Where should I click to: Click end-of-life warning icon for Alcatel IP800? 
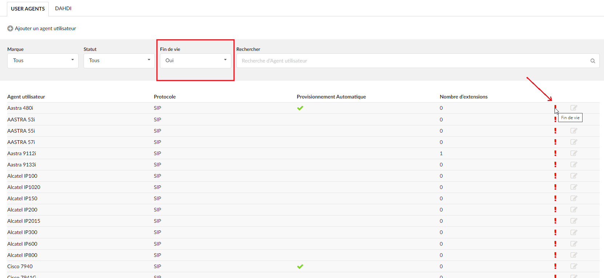click(555, 255)
